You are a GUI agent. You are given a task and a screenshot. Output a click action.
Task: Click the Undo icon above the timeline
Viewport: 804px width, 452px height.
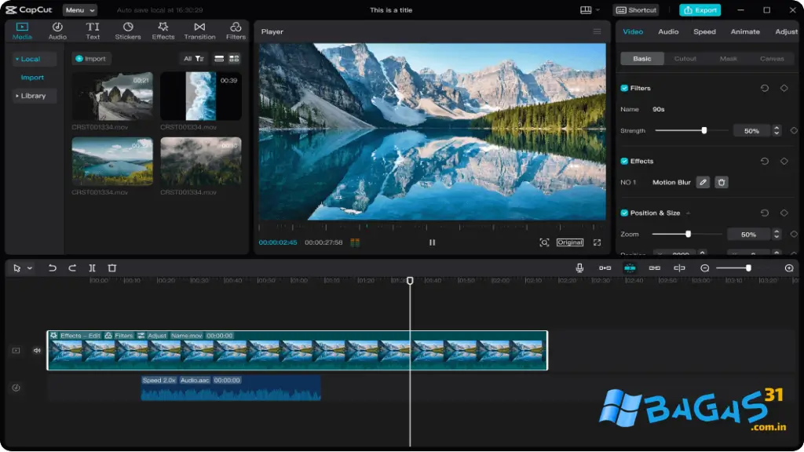[52, 268]
